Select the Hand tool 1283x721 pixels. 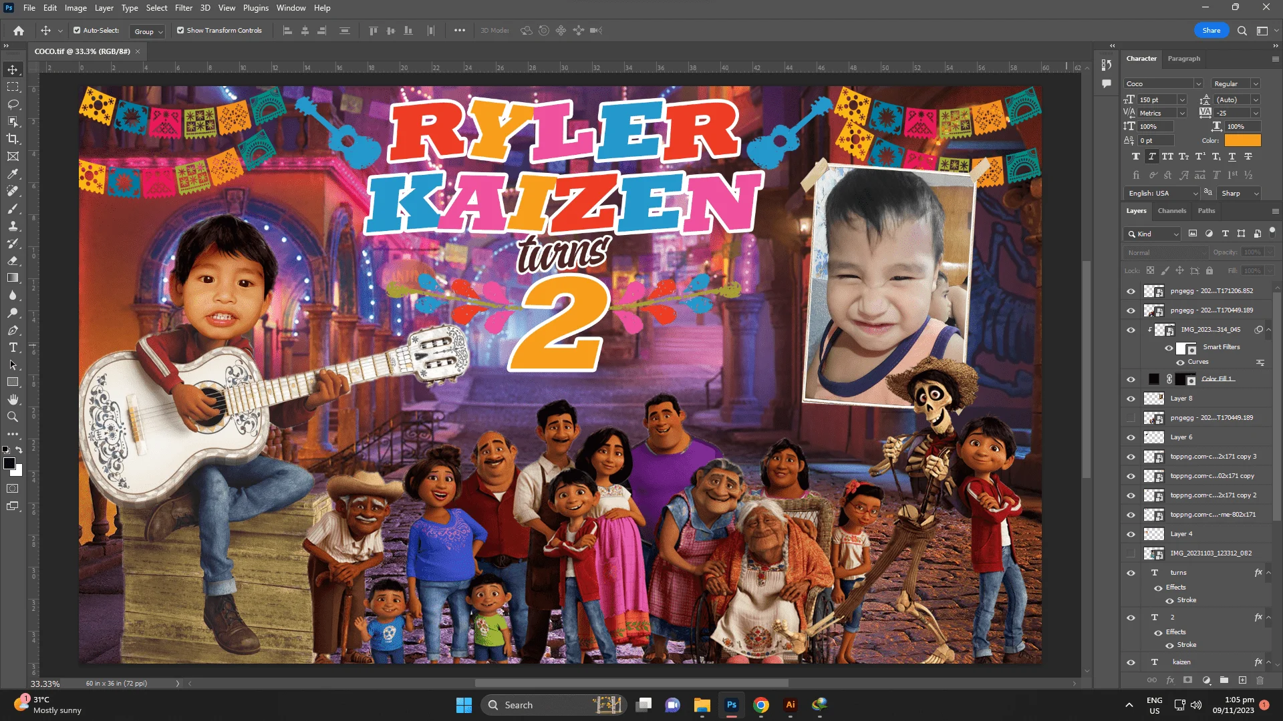(13, 399)
